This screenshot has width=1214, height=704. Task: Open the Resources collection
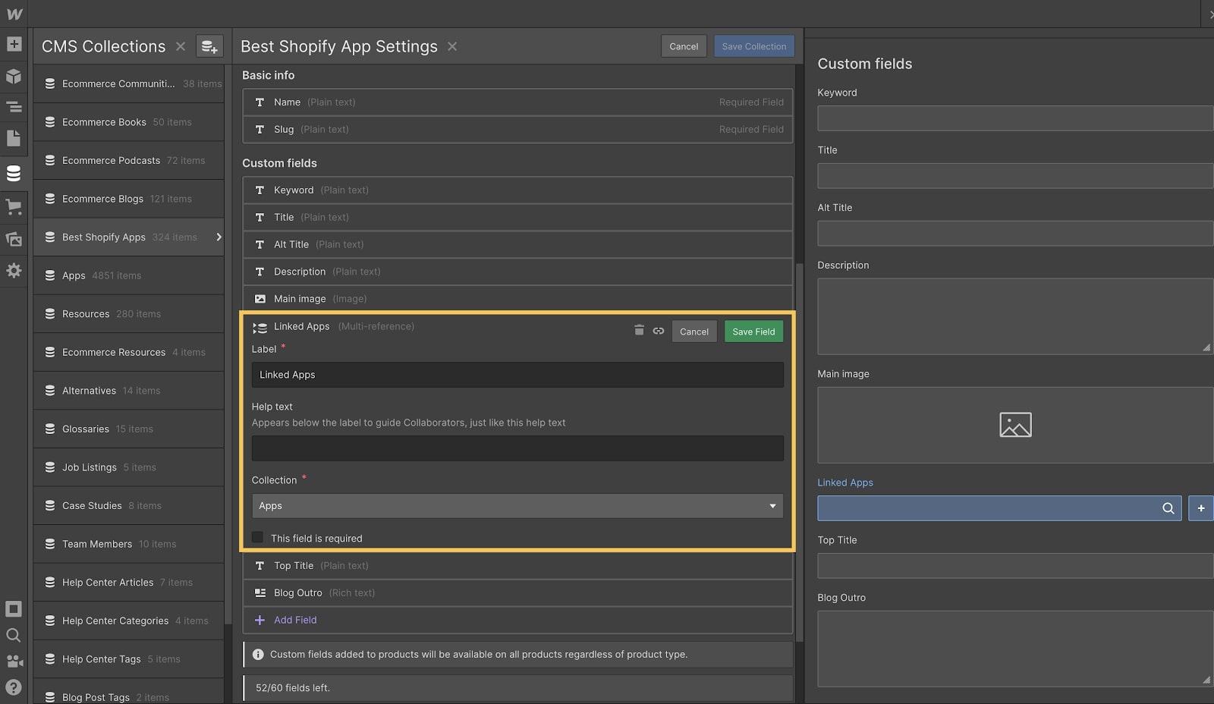[129, 314]
